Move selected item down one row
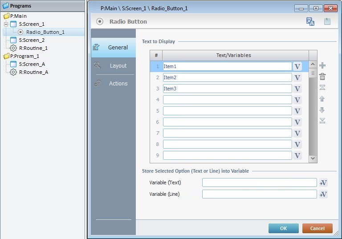The height and width of the screenshot is (239, 342). pyautogui.click(x=322, y=109)
